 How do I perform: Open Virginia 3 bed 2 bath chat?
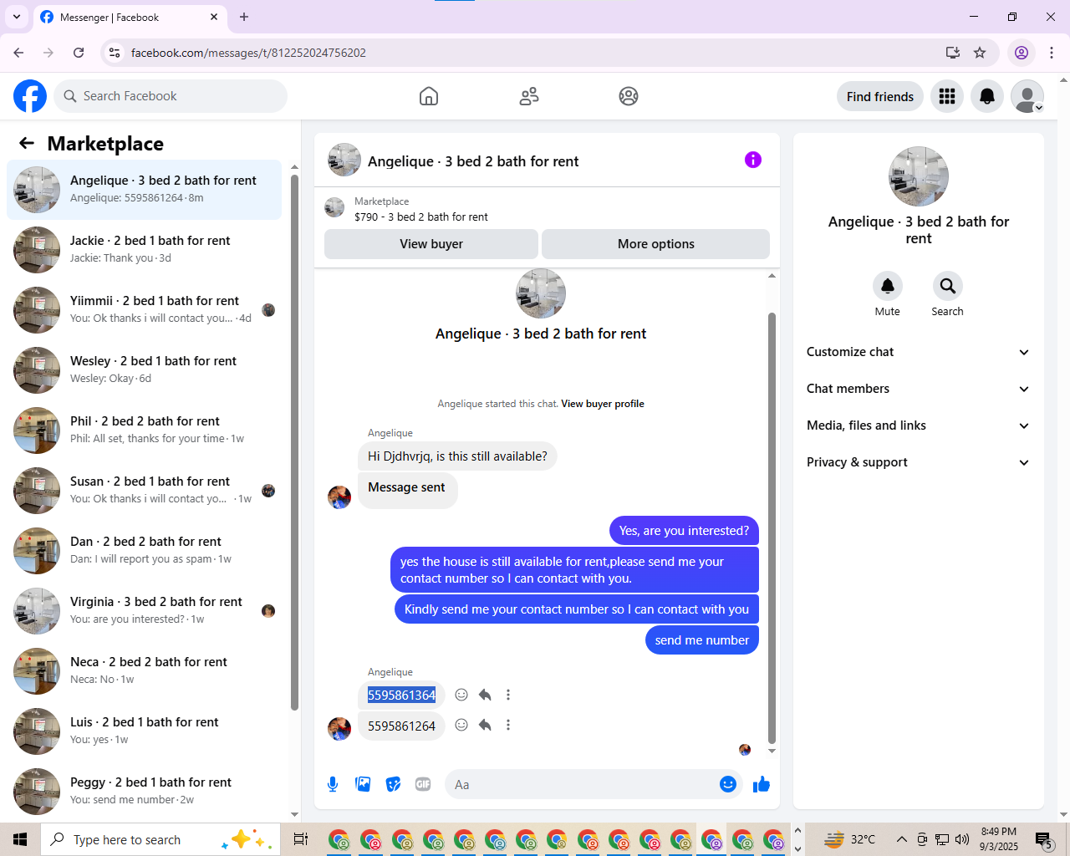[x=145, y=611]
